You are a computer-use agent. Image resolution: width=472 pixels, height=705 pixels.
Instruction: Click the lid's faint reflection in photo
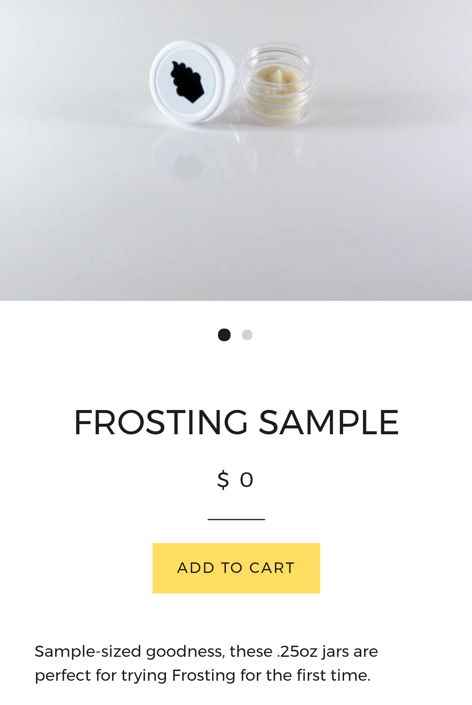tap(188, 164)
